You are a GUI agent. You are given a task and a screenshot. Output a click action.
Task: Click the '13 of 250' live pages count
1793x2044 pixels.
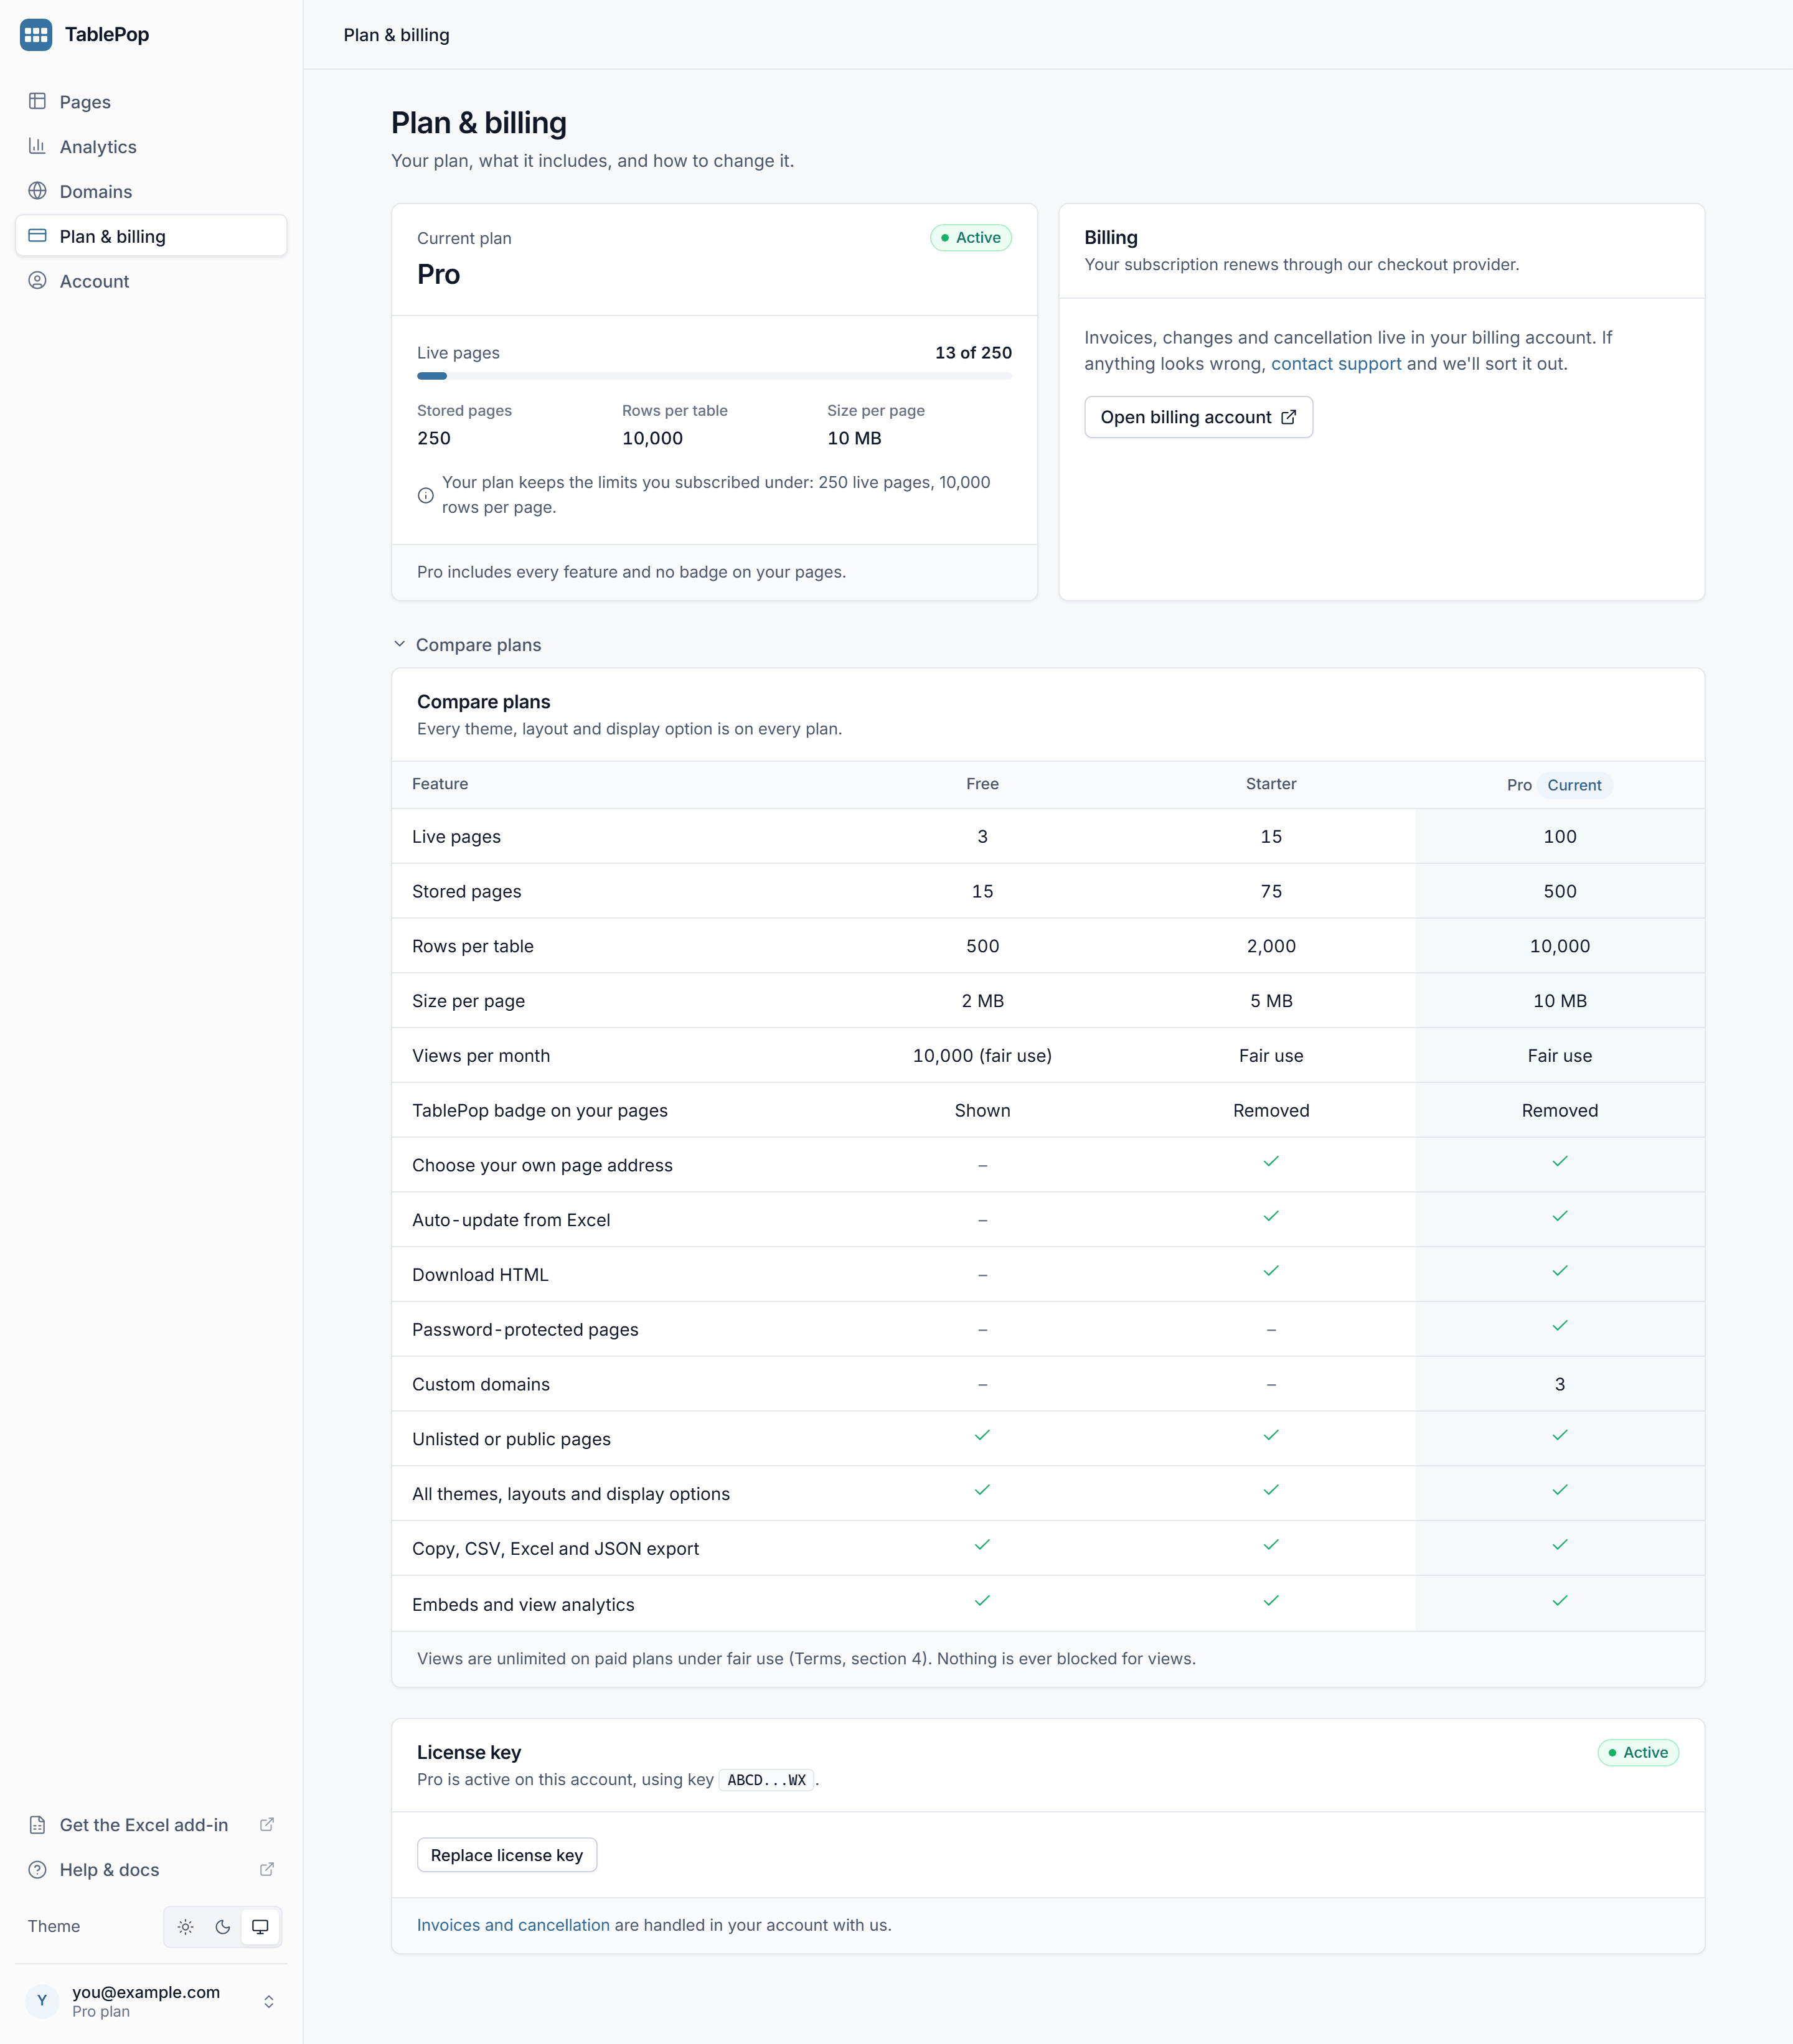coord(973,353)
